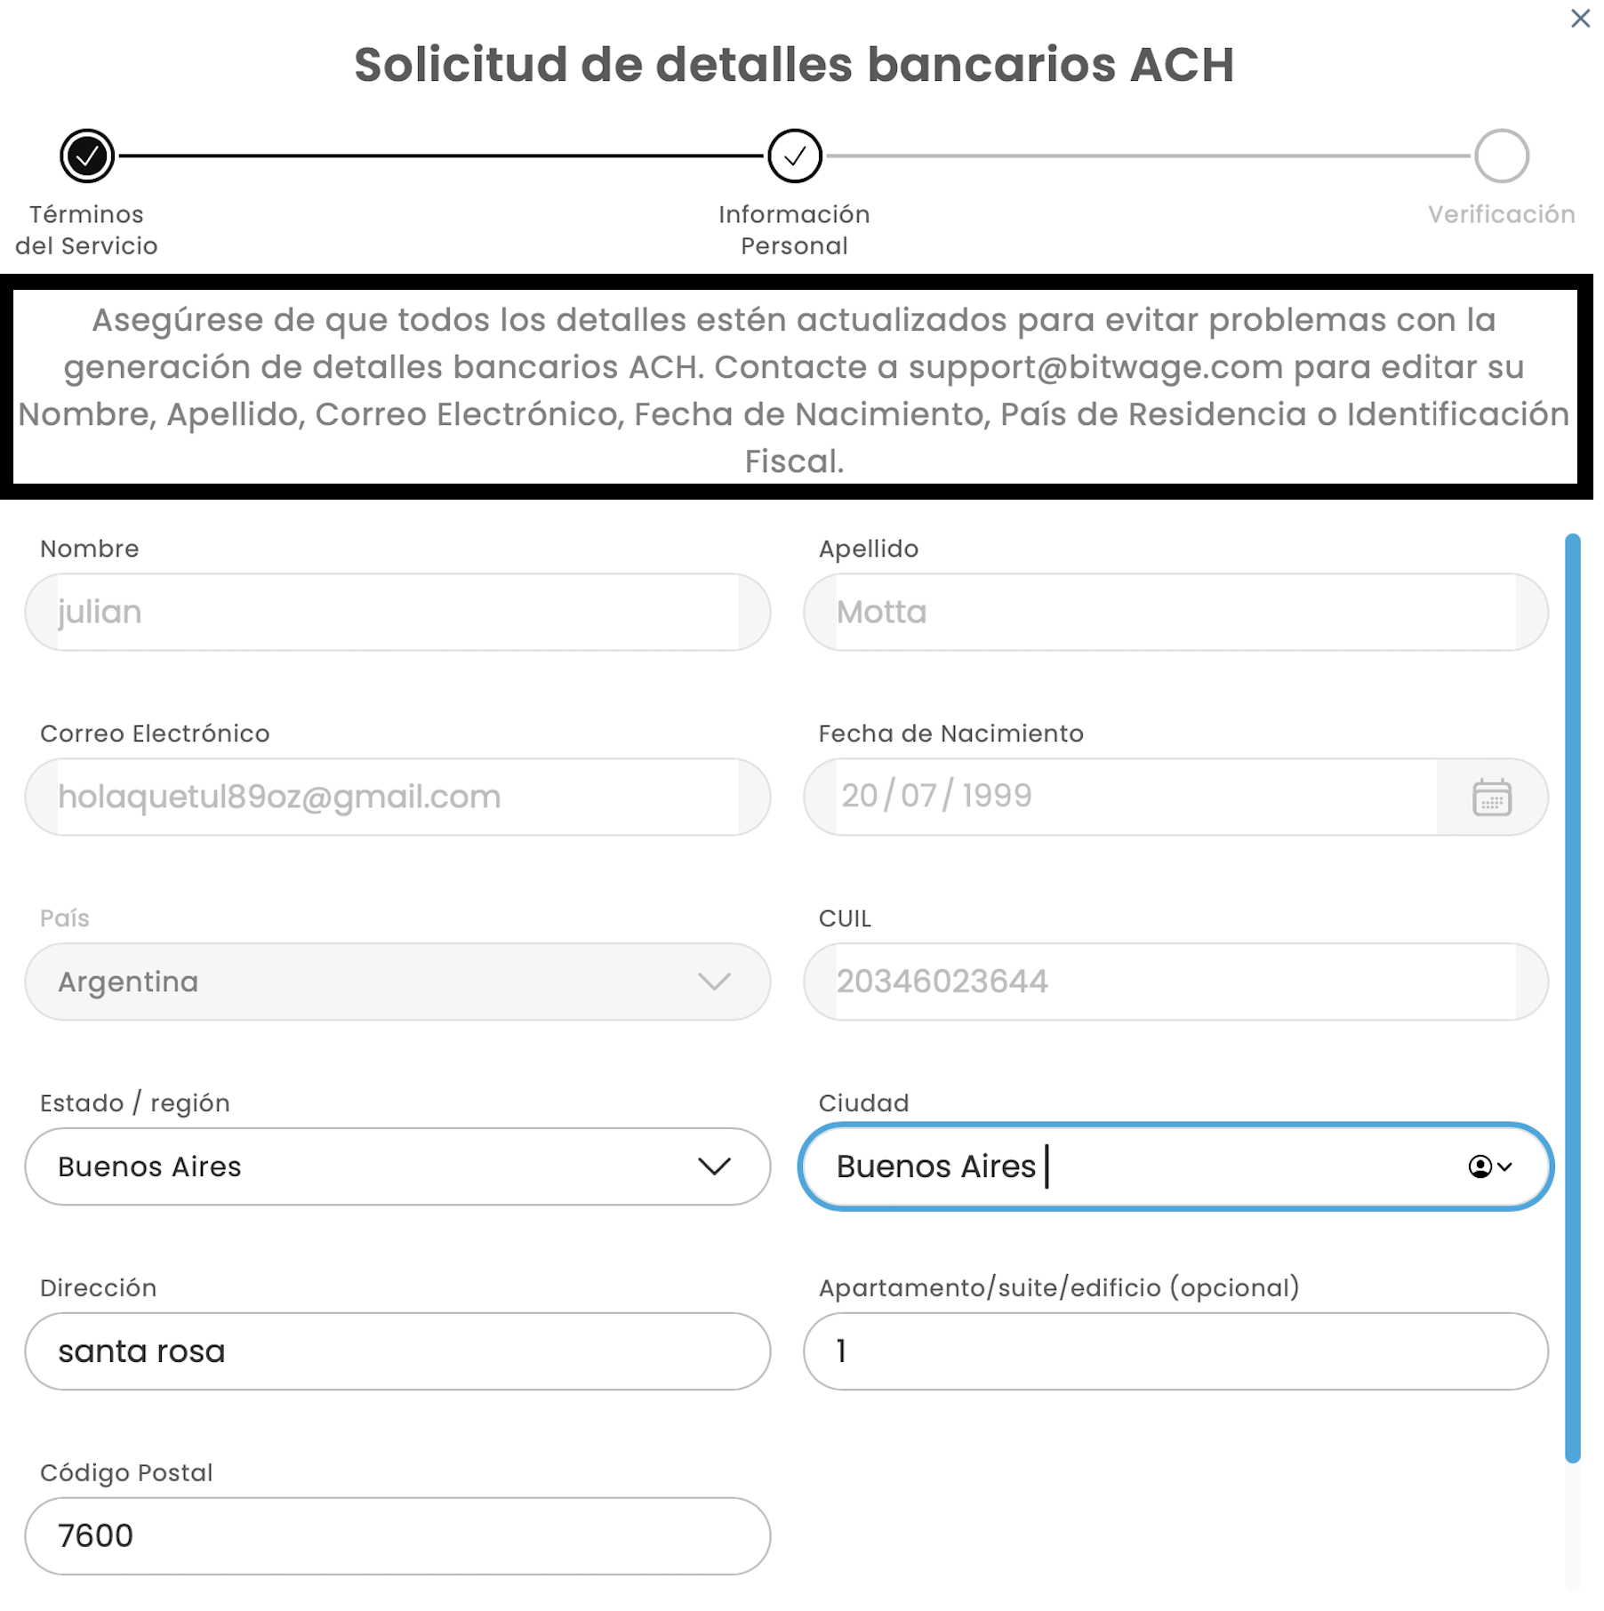
Task: Click the Verificación step label
Action: pyautogui.click(x=1501, y=214)
